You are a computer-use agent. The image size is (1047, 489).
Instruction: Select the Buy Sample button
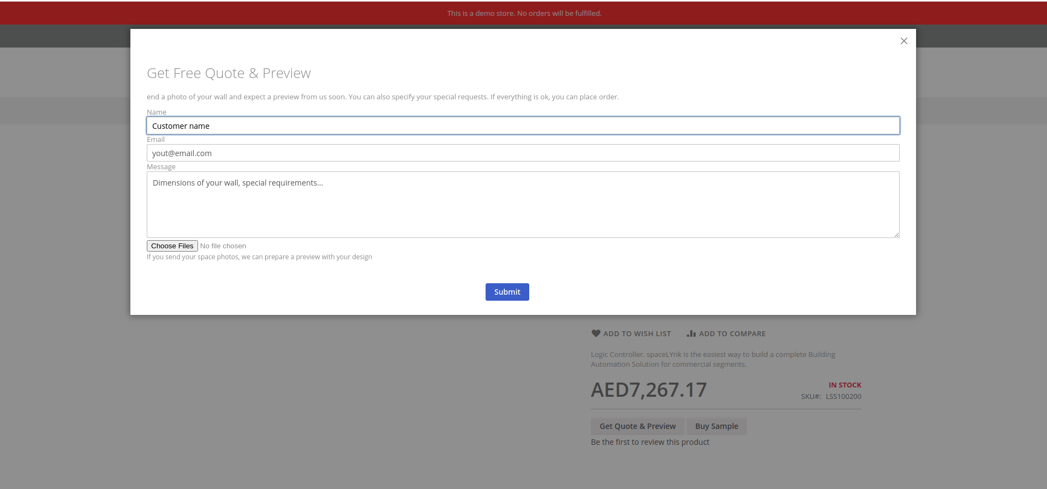[x=716, y=426]
